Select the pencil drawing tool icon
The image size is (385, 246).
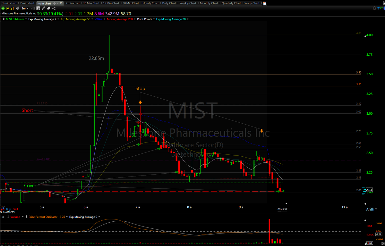tap(43, 8)
